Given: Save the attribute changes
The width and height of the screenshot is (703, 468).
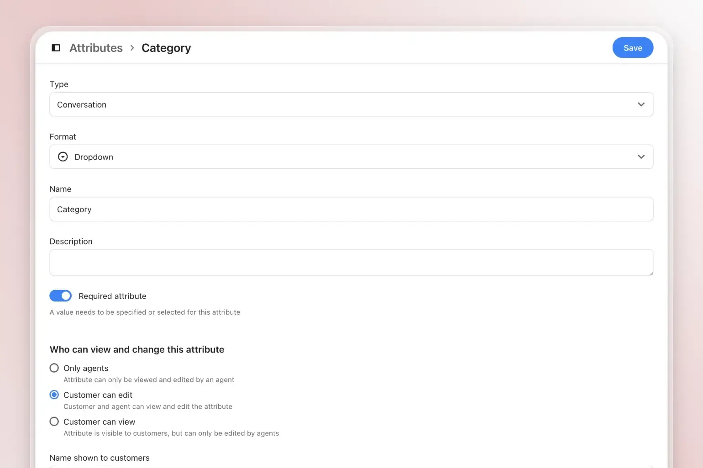Looking at the screenshot, I should click(x=633, y=47).
